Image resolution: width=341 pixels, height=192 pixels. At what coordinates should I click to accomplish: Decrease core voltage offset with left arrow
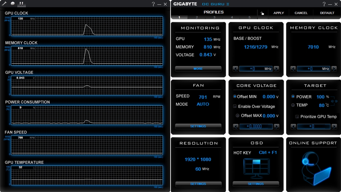pyautogui.click(x=235, y=127)
